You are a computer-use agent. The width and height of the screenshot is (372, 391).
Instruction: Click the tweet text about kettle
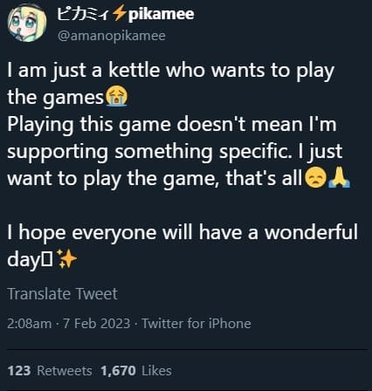pos(170,84)
